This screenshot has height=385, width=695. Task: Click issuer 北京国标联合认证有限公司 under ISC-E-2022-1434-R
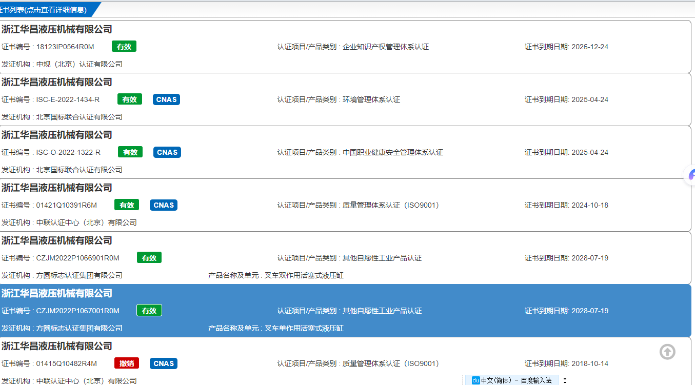coord(80,117)
